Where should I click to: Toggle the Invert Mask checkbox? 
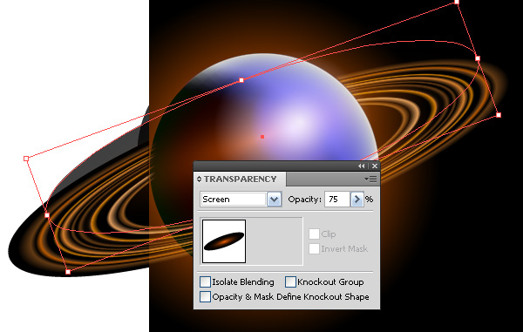tap(314, 248)
